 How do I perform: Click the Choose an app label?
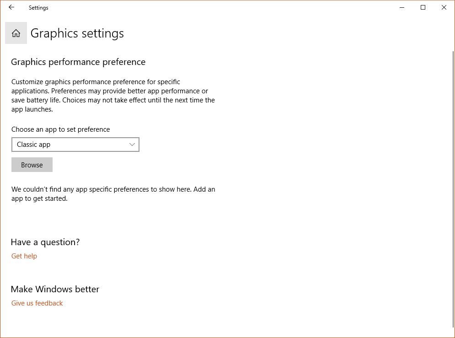coord(61,129)
